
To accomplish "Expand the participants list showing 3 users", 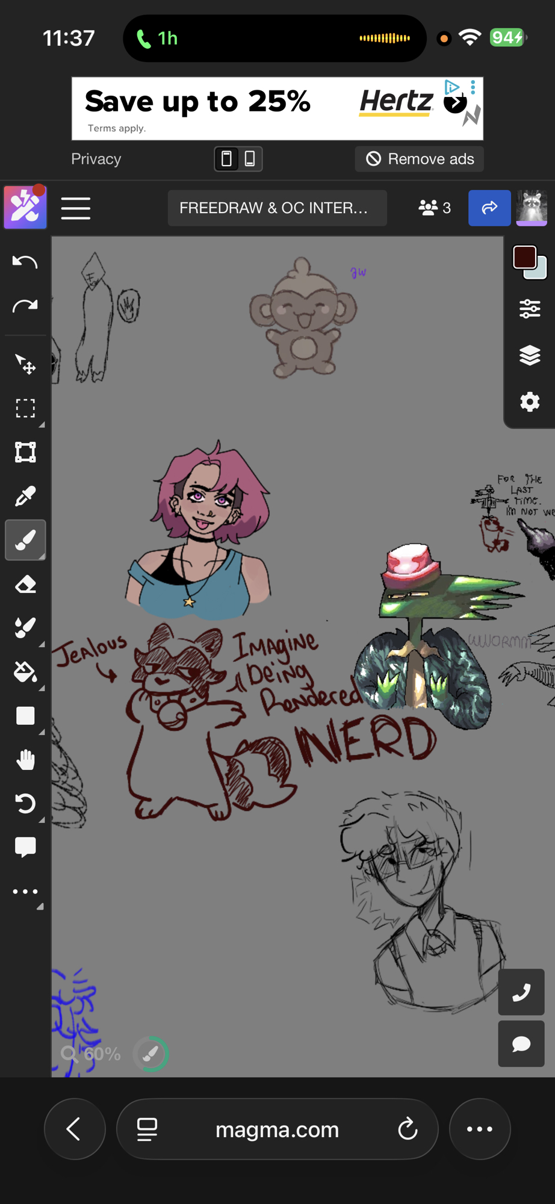I will (435, 208).
